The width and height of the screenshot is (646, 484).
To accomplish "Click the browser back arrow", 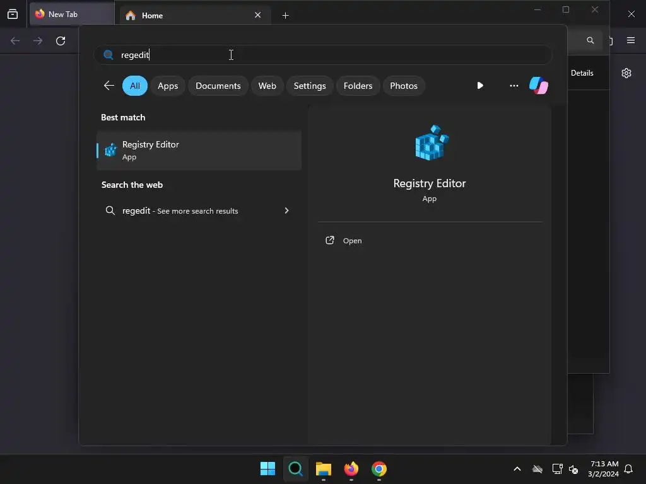I will coord(15,41).
